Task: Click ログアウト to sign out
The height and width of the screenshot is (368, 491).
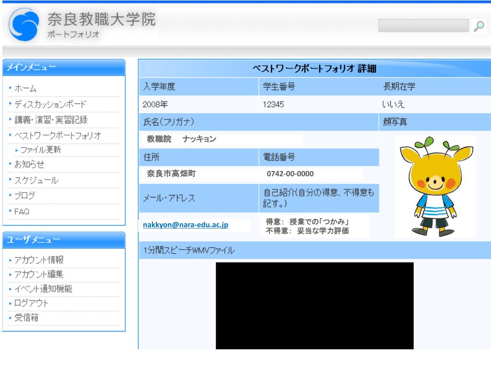Action: click(x=31, y=303)
